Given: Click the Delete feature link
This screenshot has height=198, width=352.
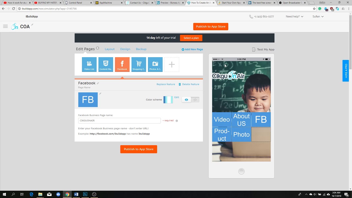Looking at the screenshot, I should [x=189, y=84].
